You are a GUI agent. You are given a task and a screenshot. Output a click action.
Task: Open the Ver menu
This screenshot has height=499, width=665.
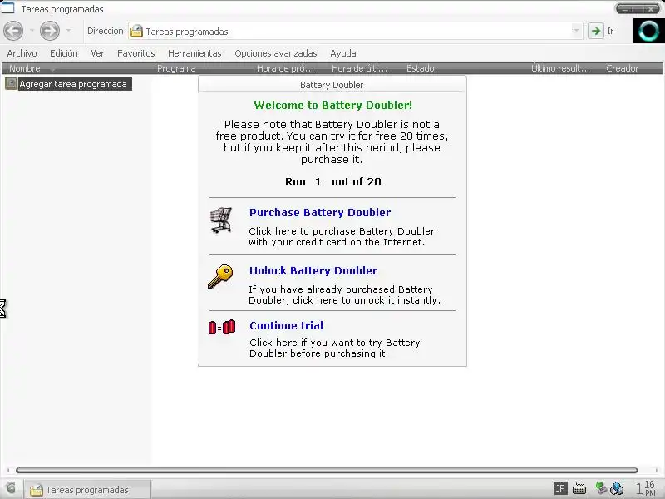[x=97, y=53]
